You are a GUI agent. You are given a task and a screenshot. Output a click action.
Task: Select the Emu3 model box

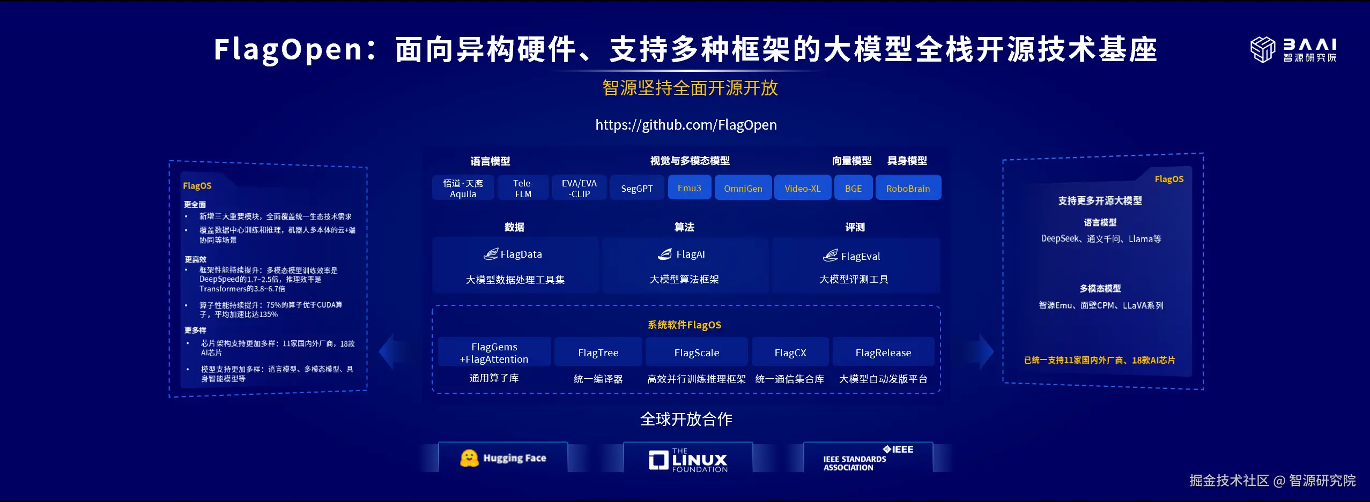[x=690, y=188]
